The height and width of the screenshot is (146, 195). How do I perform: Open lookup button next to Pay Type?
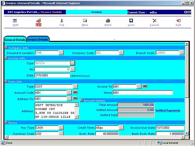61,128
